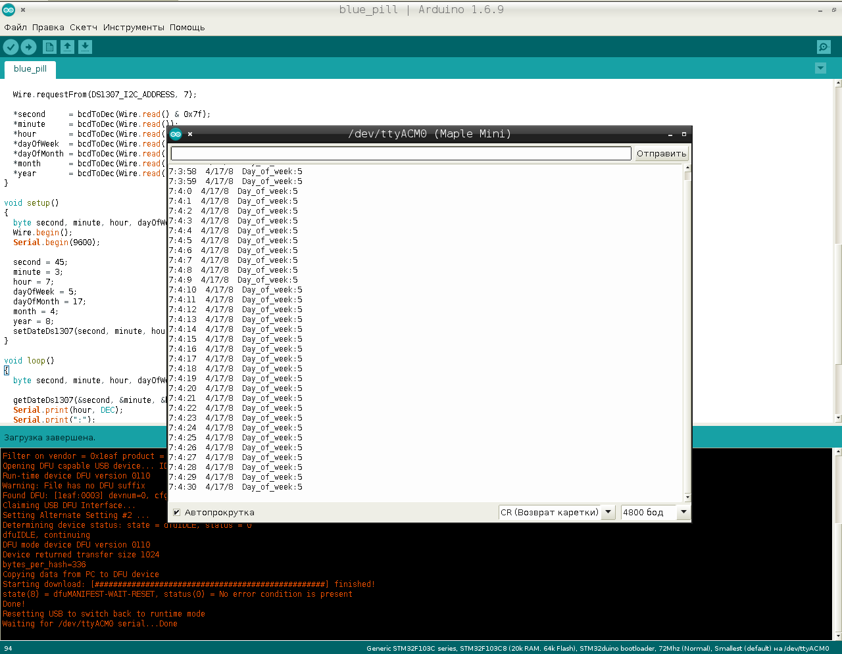Click the console scrollbar down arrow
Image resolution: width=842 pixels, height=654 pixels.
pos(838,636)
